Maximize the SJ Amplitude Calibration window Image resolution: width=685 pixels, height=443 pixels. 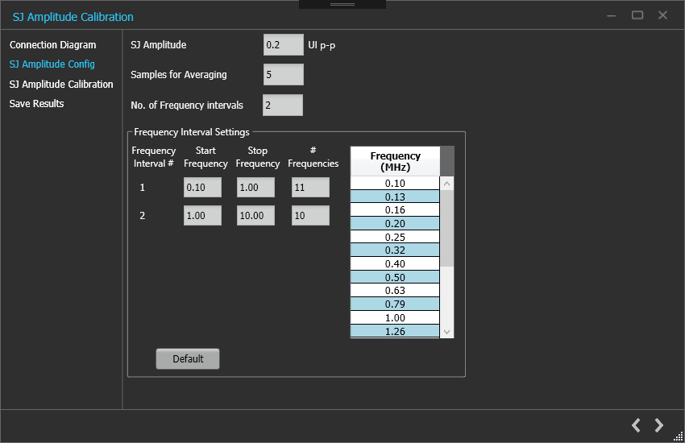click(x=637, y=15)
